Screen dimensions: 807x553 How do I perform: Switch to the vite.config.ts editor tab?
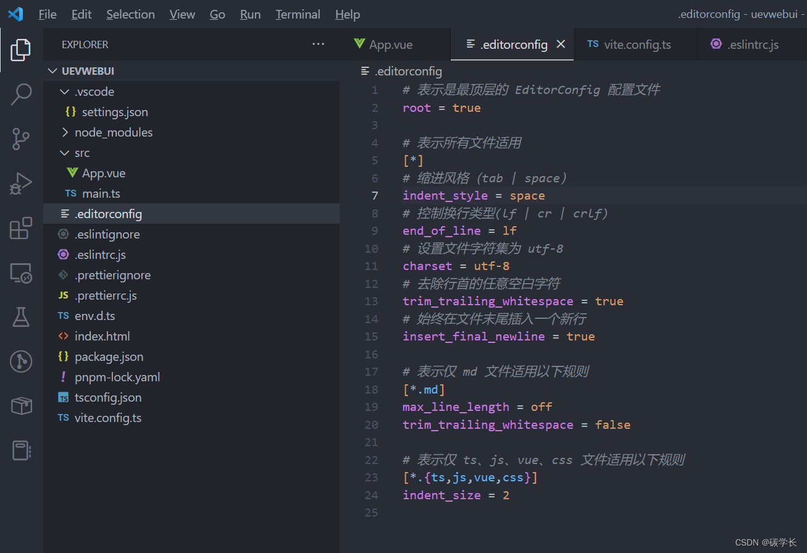(635, 44)
